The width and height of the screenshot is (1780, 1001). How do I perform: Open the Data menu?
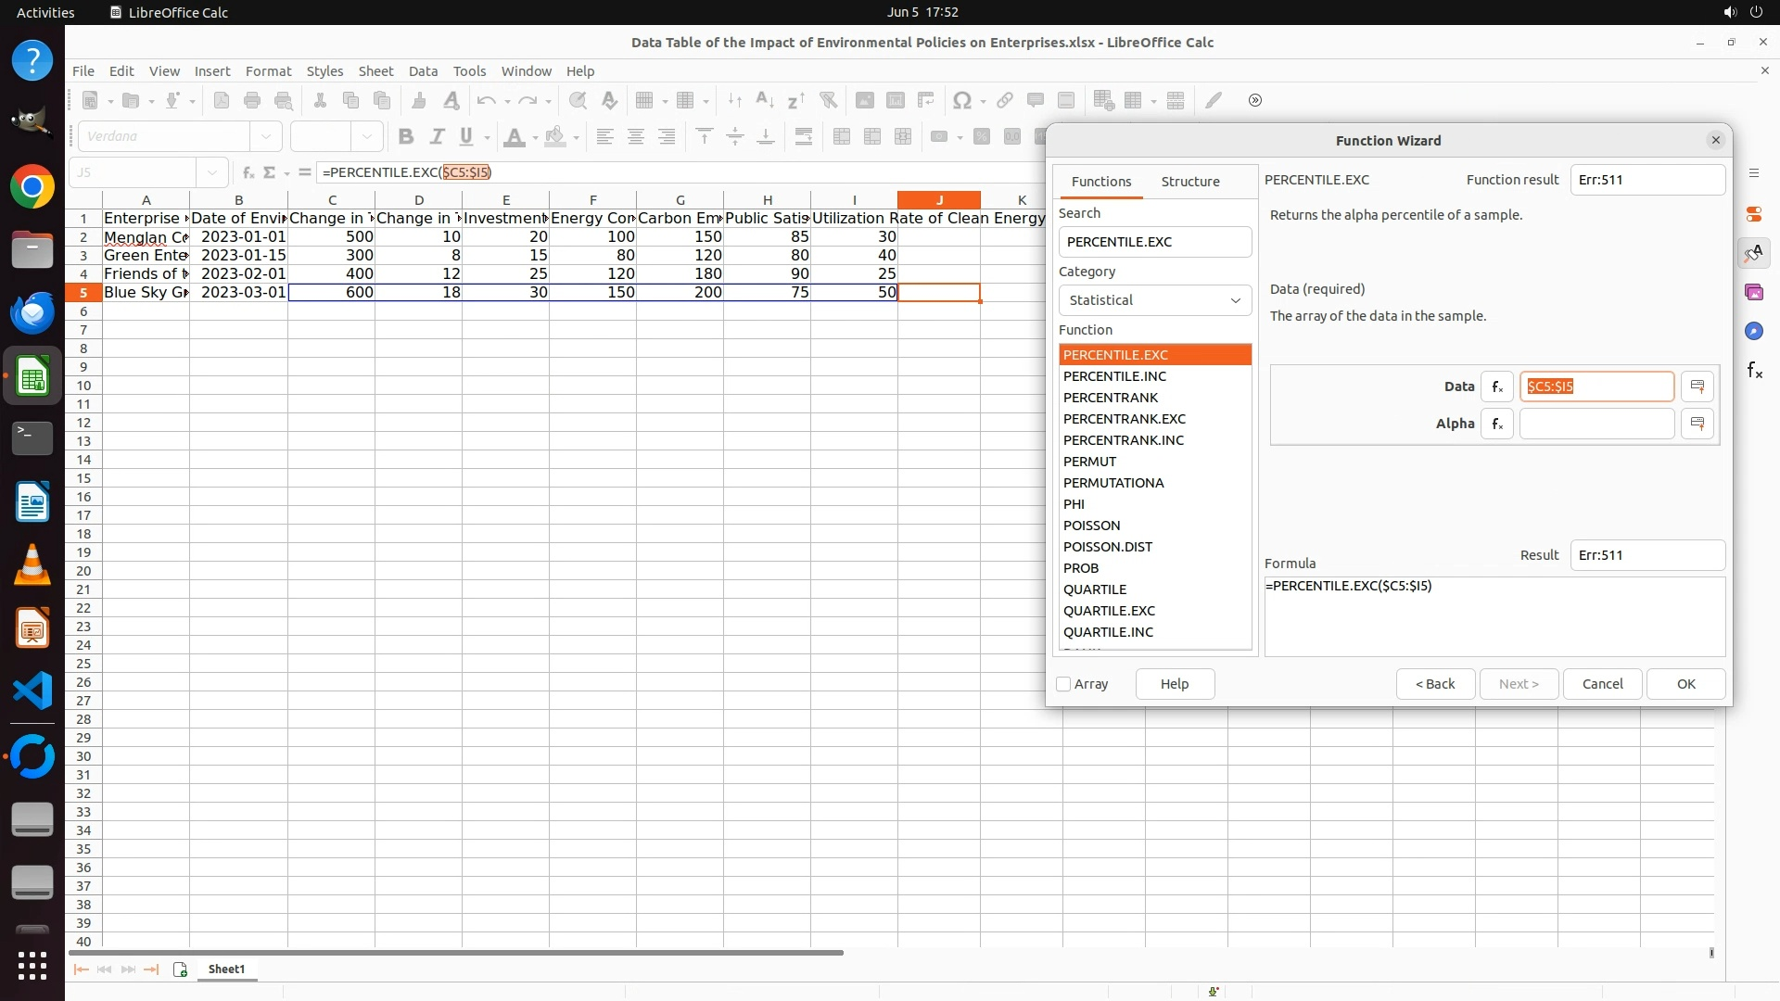pyautogui.click(x=423, y=71)
